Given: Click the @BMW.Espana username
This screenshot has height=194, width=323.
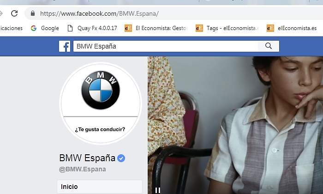Looking at the screenshot, I should pos(83,169).
